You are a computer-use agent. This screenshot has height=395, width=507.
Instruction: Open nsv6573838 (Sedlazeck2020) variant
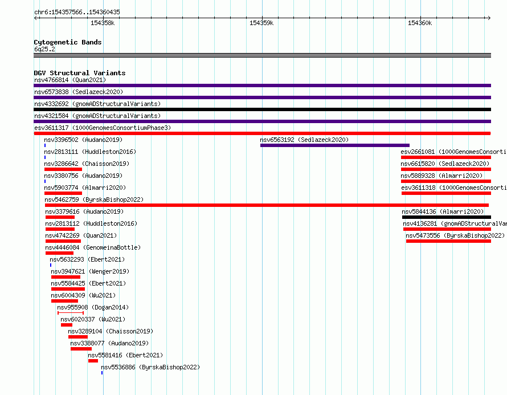(x=79, y=92)
